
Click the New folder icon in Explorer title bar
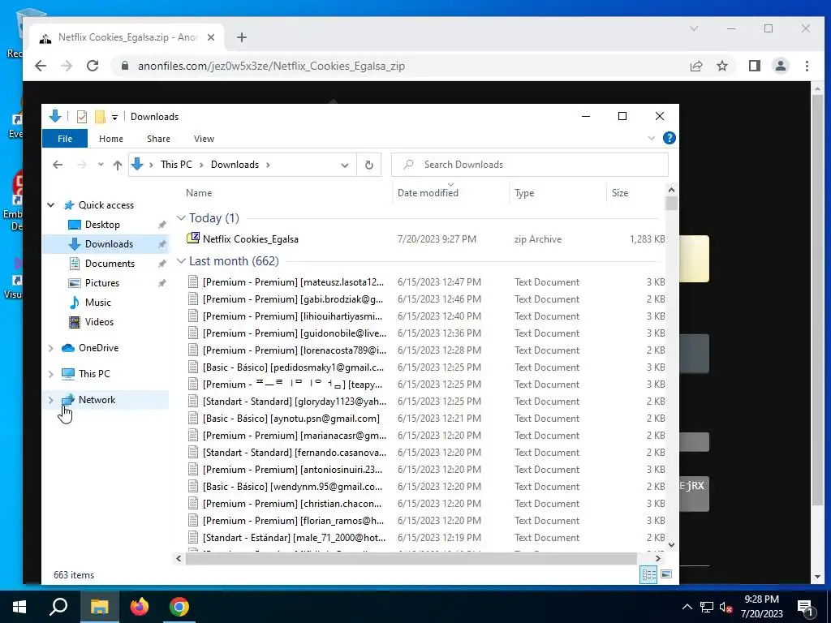pos(100,117)
